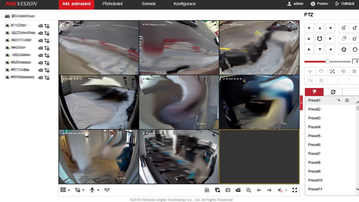Go to previous page with left arrow

pyautogui.click(x=259, y=190)
